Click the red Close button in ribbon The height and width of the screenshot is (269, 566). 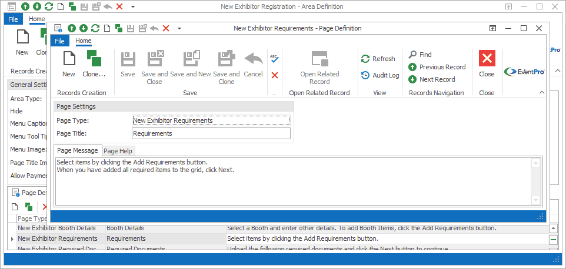(487, 64)
